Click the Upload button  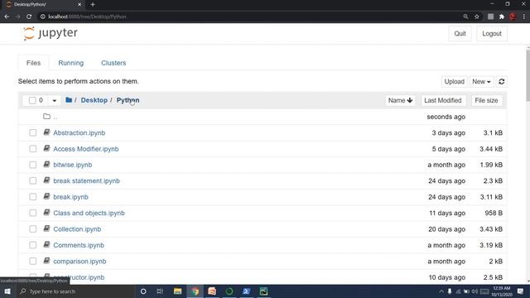pos(455,81)
